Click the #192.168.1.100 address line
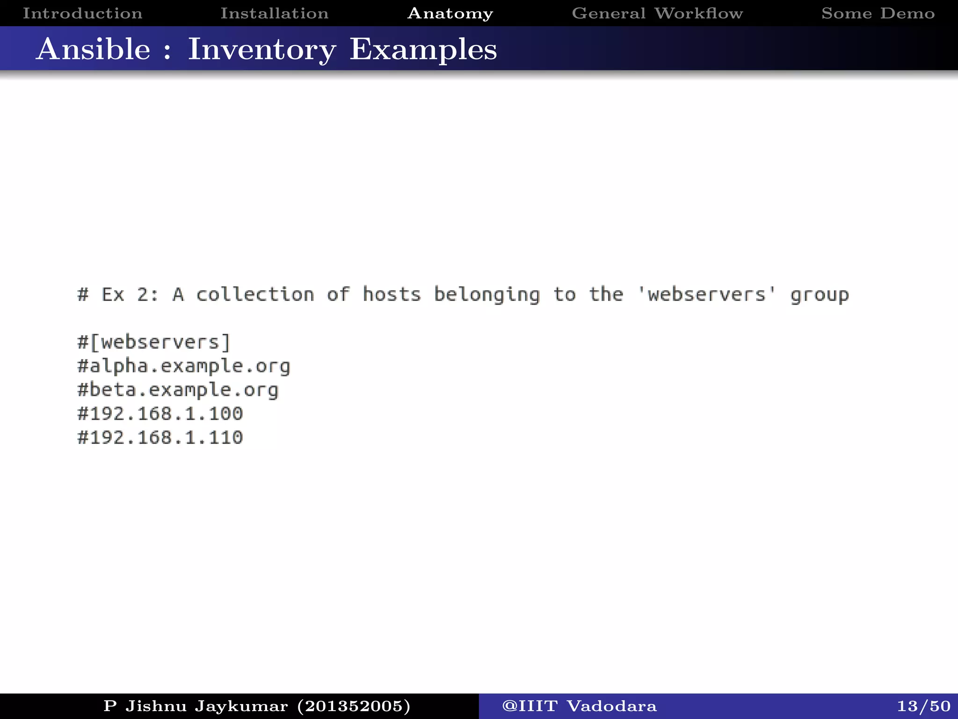 point(160,413)
